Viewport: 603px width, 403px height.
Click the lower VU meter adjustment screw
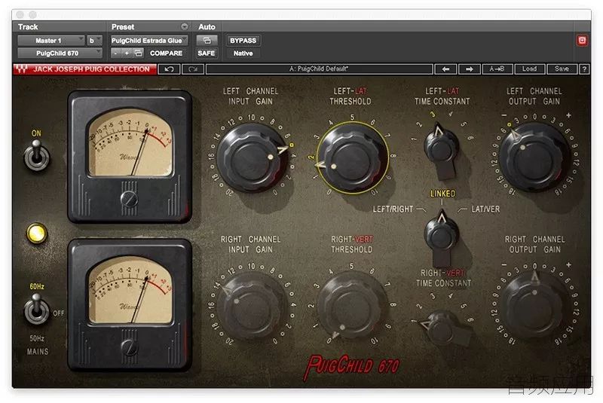point(129,347)
